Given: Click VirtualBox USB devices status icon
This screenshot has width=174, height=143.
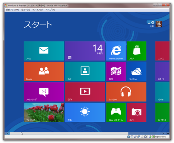Looking at the screenshot, I should [x=135, y=137].
